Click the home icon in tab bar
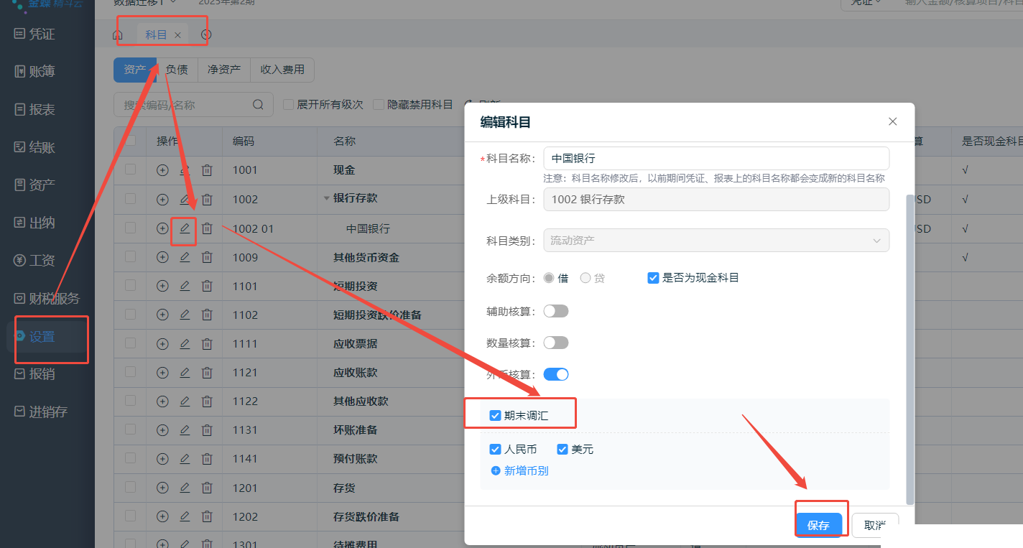 [118, 34]
